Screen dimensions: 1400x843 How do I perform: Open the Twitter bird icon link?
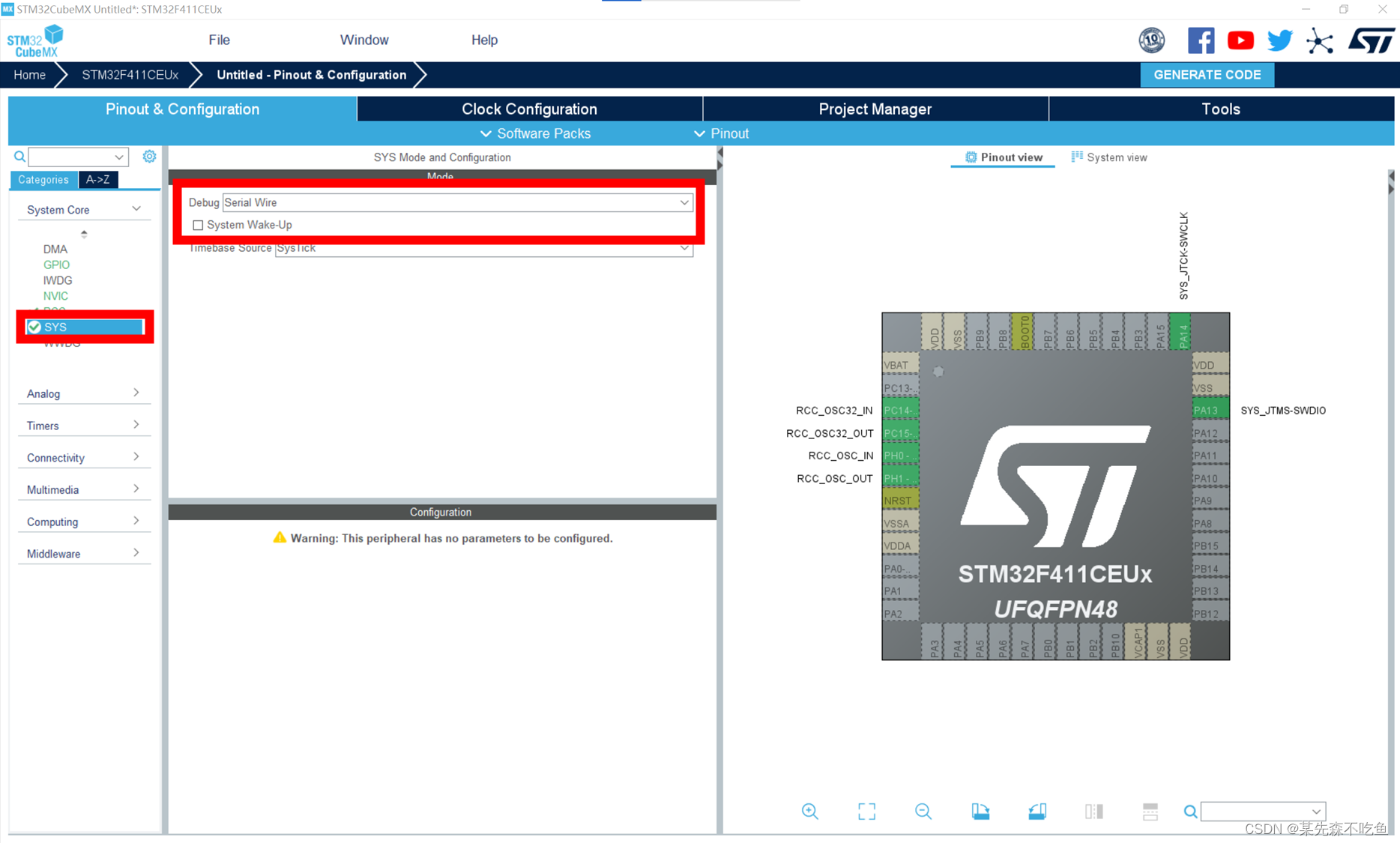click(1280, 40)
